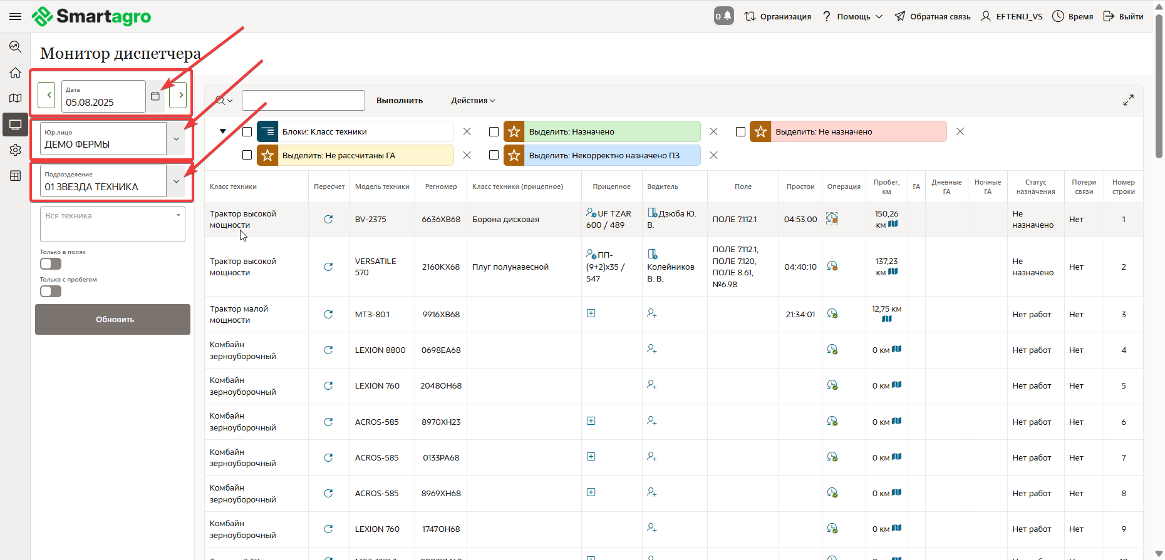The height and width of the screenshot is (560, 1165).
Task: Expand the 'Юр.лицо' dropdown
Action: tap(176, 139)
